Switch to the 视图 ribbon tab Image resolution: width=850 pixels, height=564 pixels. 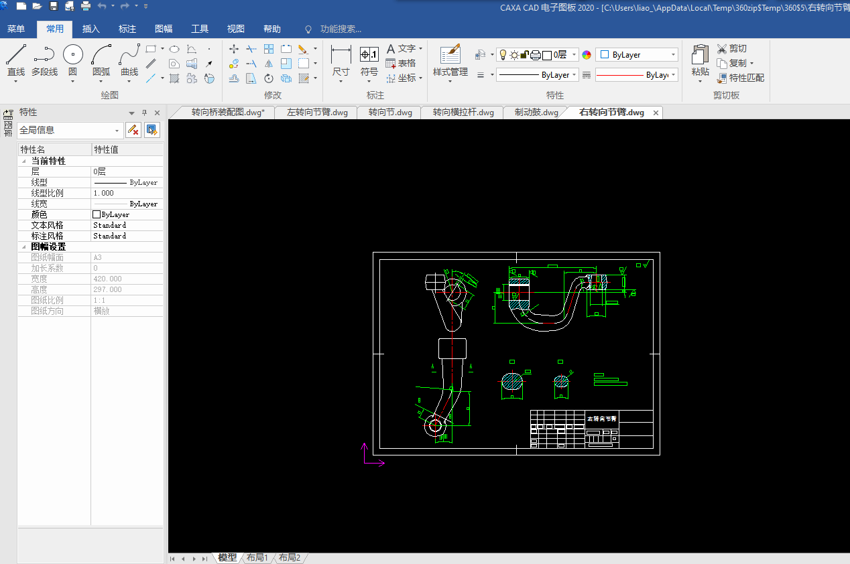click(235, 29)
